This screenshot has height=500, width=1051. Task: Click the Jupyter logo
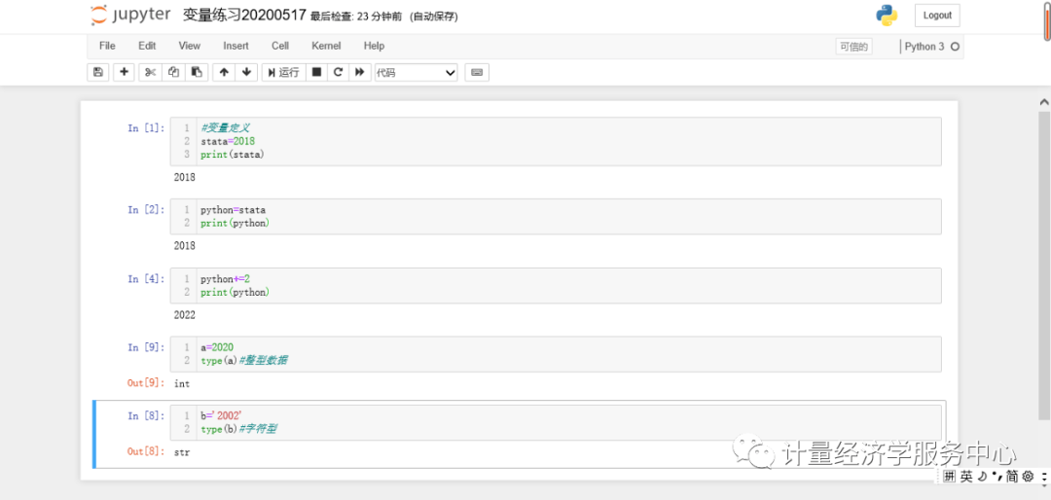[x=130, y=16]
